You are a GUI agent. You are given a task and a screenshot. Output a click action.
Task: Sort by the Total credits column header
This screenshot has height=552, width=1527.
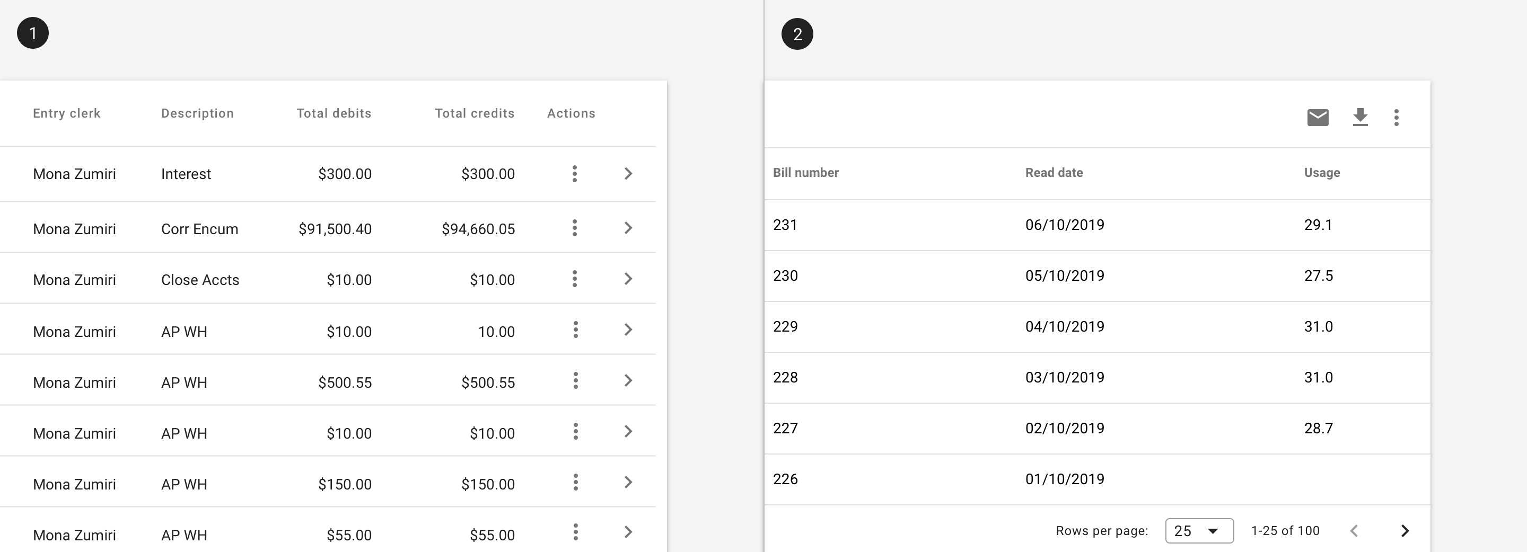coord(474,113)
